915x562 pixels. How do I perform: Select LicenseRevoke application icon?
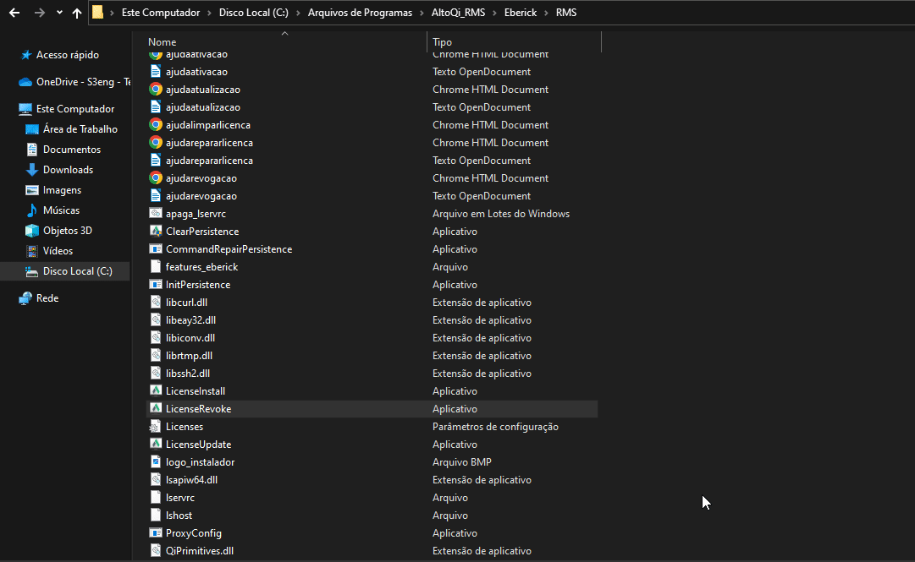pyautogui.click(x=155, y=408)
